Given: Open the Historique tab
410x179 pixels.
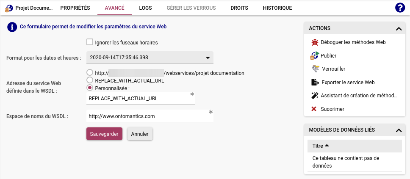Looking at the screenshot, I should click(277, 8).
